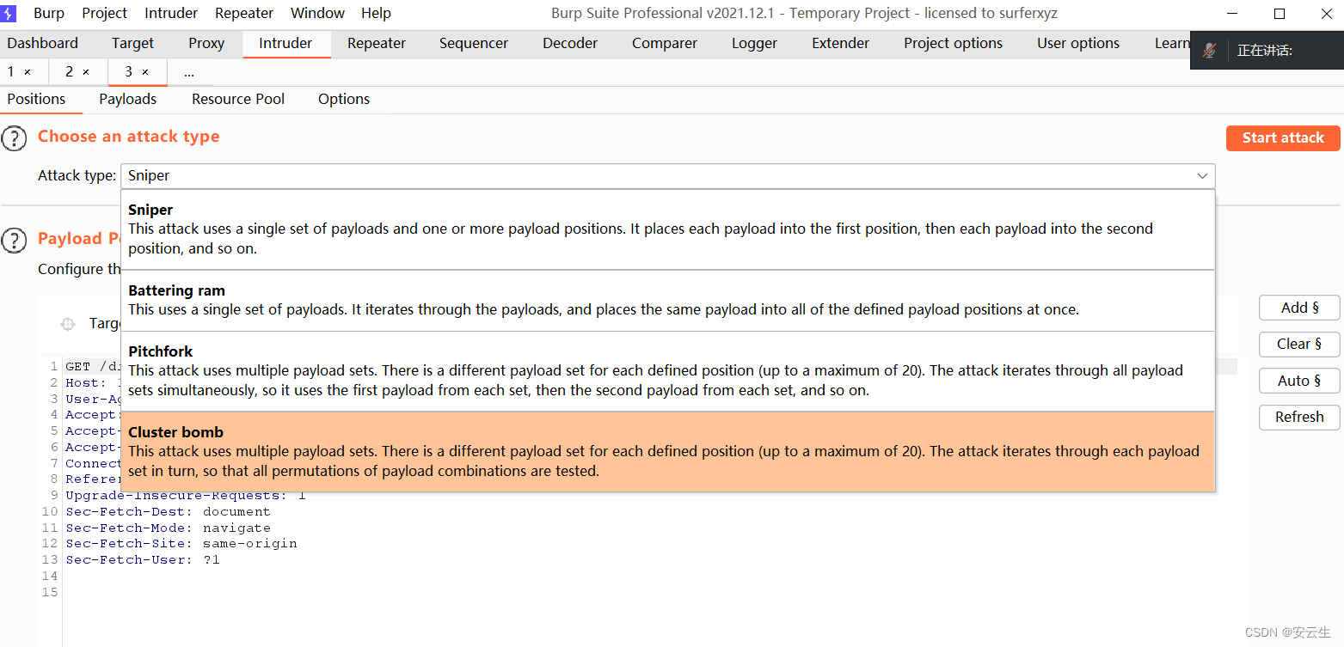Open the Project menu

click(x=105, y=13)
